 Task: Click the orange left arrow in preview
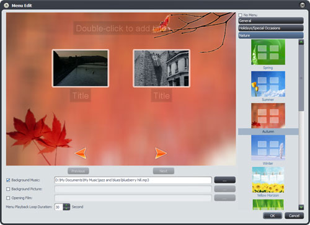point(81,153)
